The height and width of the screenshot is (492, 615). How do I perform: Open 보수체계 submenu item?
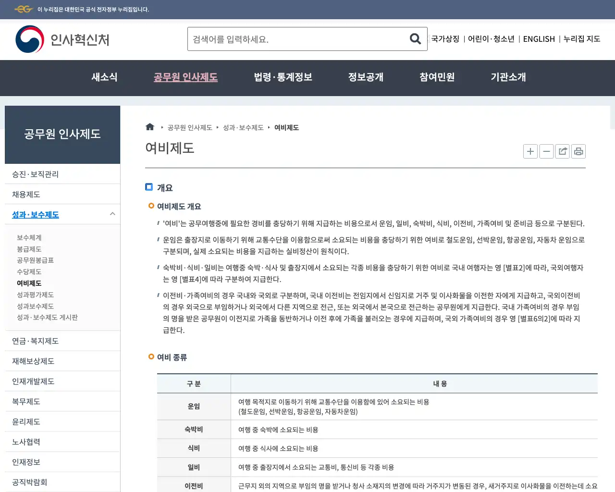pyautogui.click(x=29, y=237)
